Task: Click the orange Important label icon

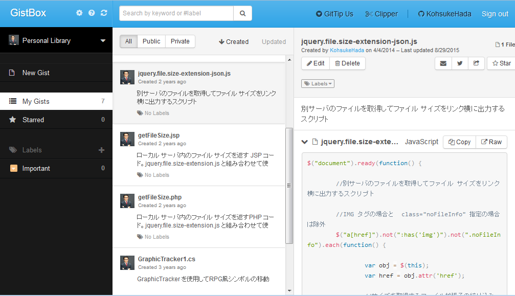Action: click(14, 168)
